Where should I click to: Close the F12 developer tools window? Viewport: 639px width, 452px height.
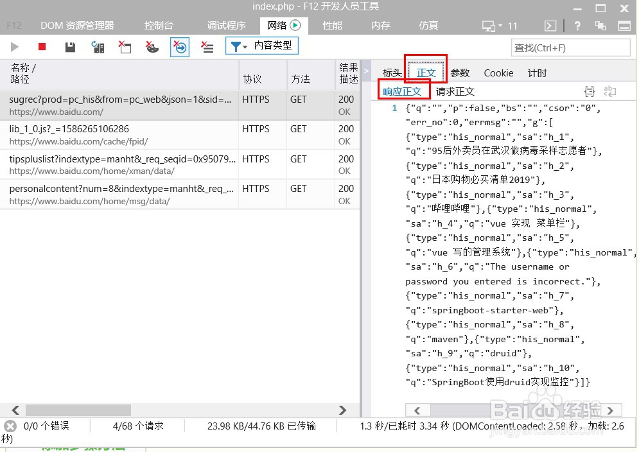624,8
